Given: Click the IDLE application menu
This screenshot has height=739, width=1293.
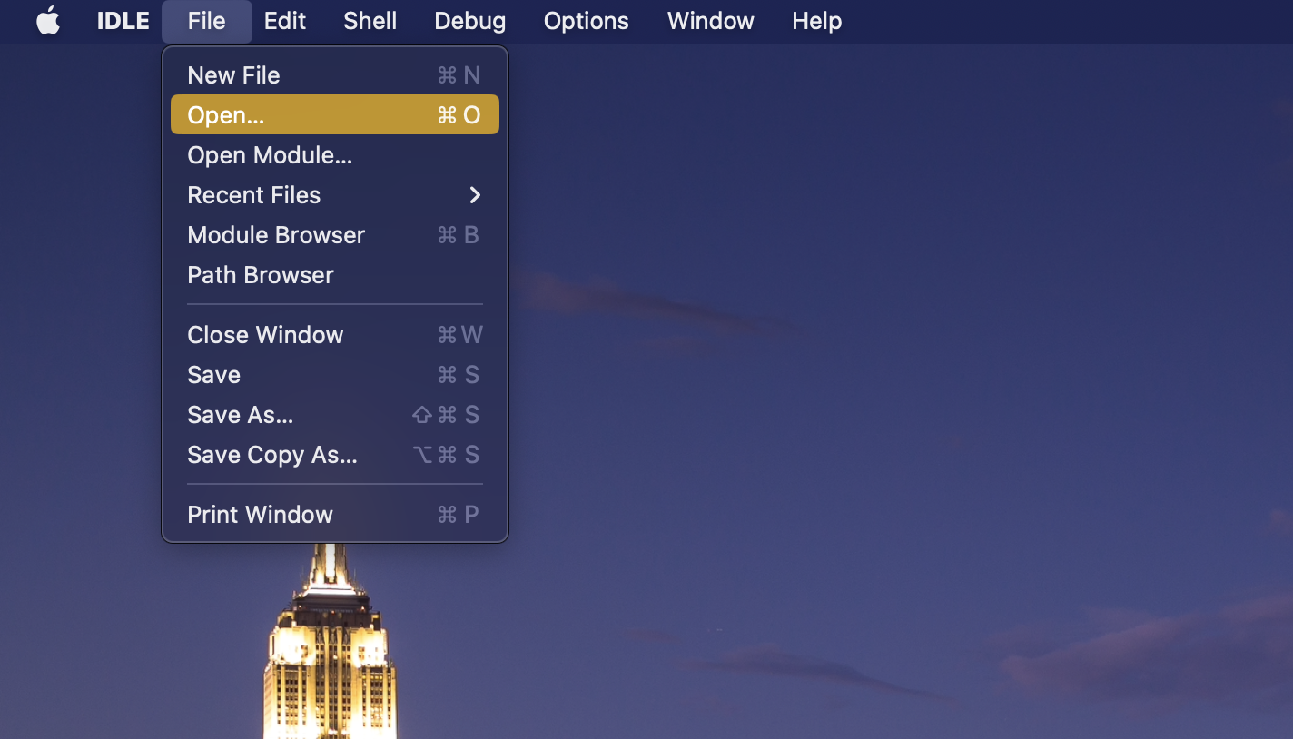Looking at the screenshot, I should click(x=123, y=21).
